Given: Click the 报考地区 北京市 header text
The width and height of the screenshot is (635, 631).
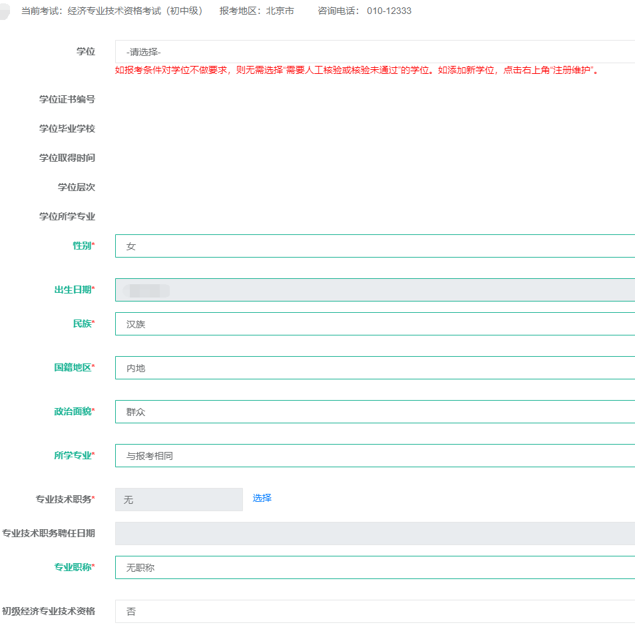Looking at the screenshot, I should coord(256,11).
